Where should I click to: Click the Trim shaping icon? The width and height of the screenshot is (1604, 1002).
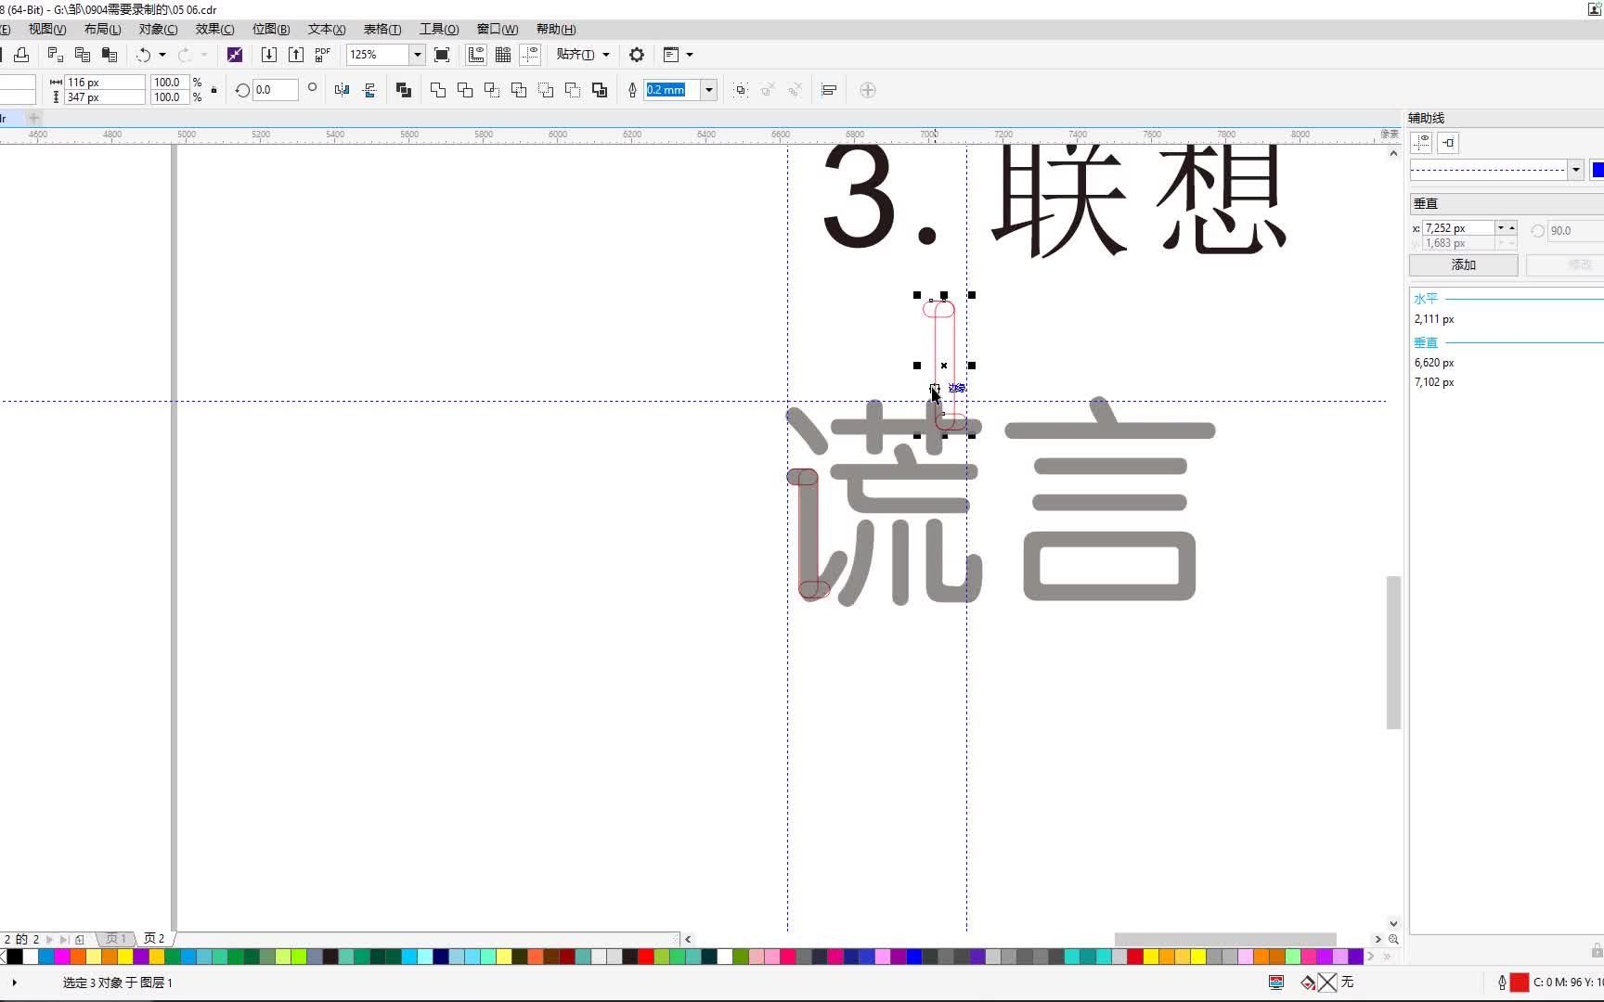click(465, 90)
